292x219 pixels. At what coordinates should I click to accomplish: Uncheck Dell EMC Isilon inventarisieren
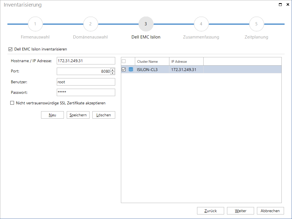point(11,49)
